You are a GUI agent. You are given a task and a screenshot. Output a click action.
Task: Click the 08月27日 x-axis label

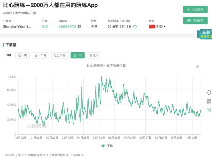coord(145,138)
